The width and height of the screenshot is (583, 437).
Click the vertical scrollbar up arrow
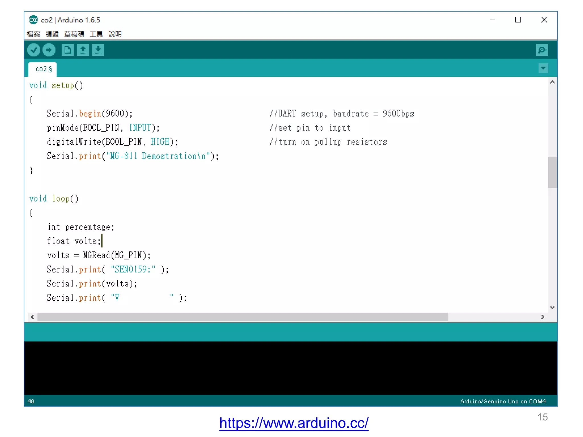(x=552, y=82)
